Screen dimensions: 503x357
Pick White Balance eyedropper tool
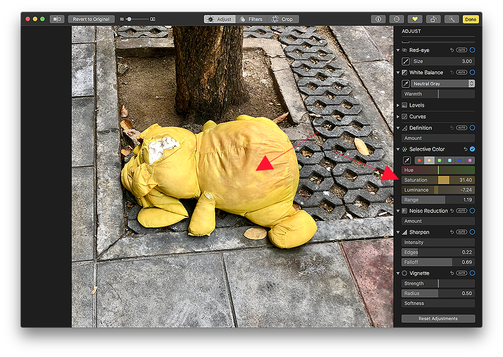[406, 84]
